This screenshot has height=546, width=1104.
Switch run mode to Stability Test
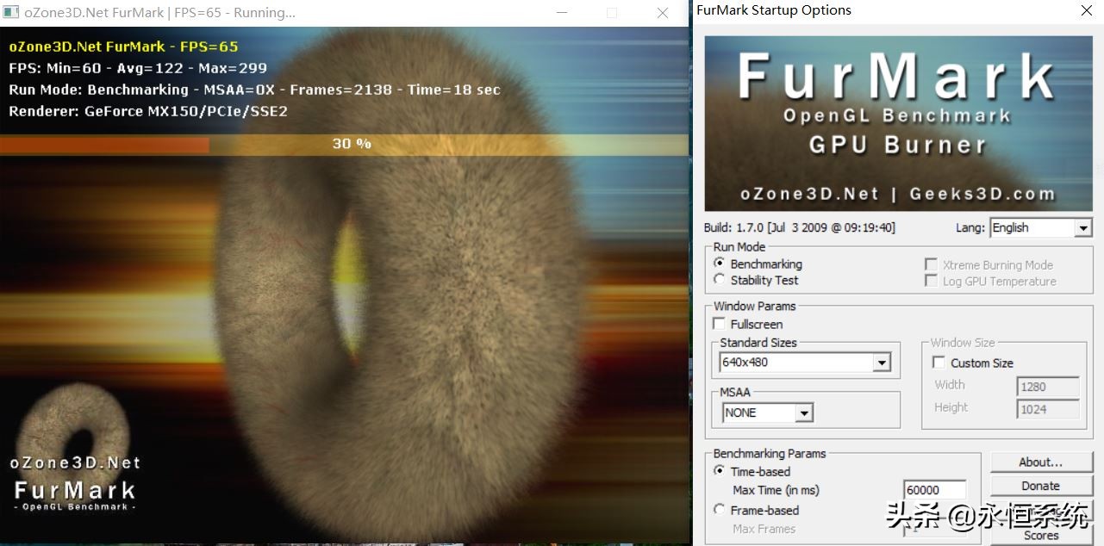pos(720,280)
